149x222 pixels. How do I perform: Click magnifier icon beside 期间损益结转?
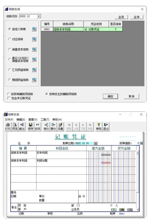[34, 80]
